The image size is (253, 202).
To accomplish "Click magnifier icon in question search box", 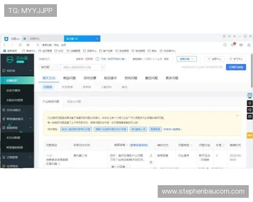I will [102, 67].
